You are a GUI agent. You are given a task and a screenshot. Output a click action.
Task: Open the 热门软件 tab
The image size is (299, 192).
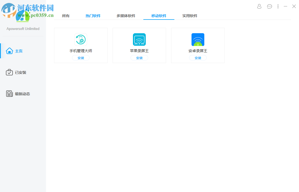(93, 16)
